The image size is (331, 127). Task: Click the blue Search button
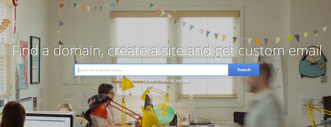[x=244, y=70]
